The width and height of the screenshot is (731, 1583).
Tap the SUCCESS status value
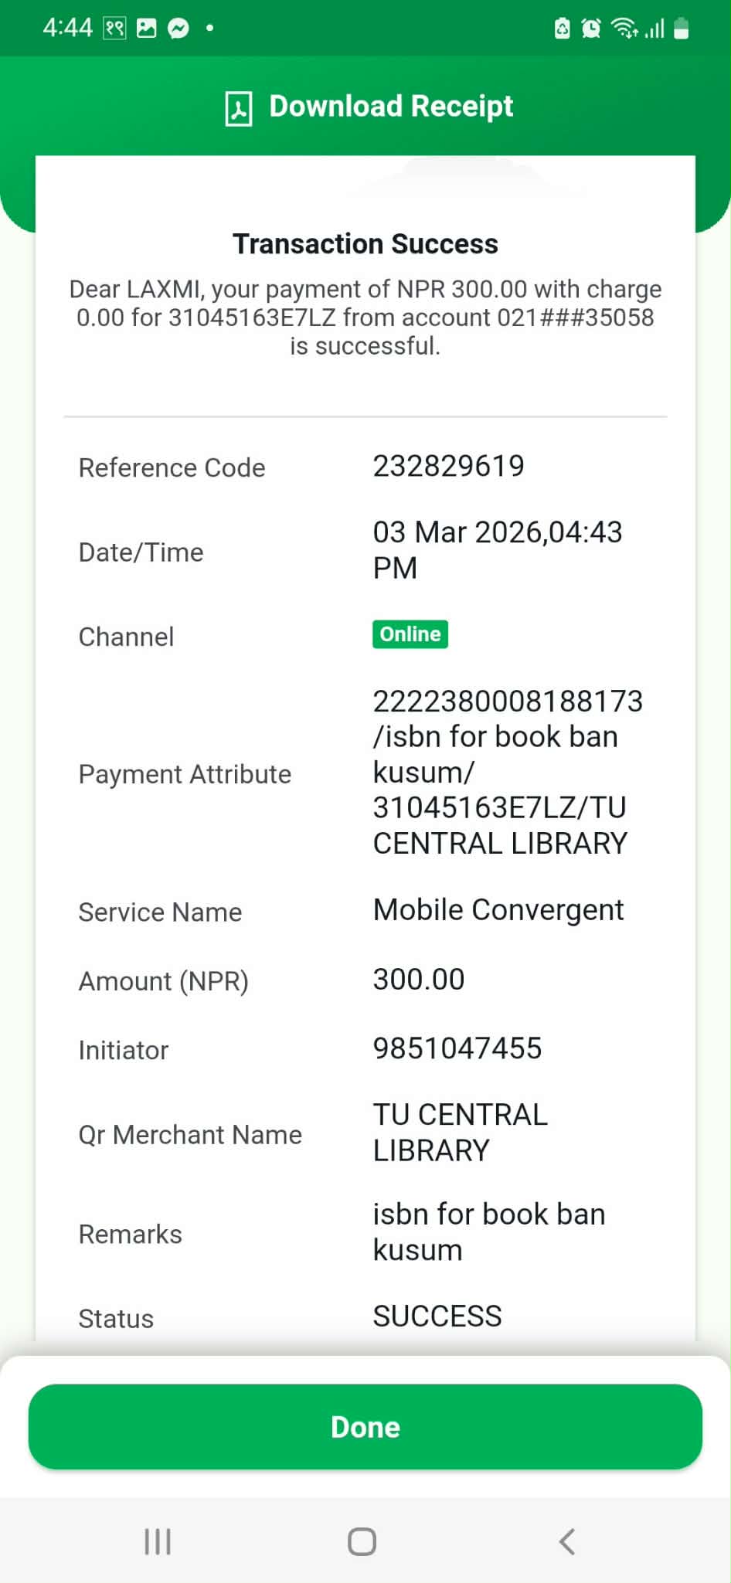tap(437, 1316)
